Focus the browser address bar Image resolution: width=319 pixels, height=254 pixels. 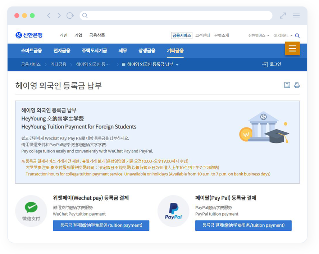(176, 16)
